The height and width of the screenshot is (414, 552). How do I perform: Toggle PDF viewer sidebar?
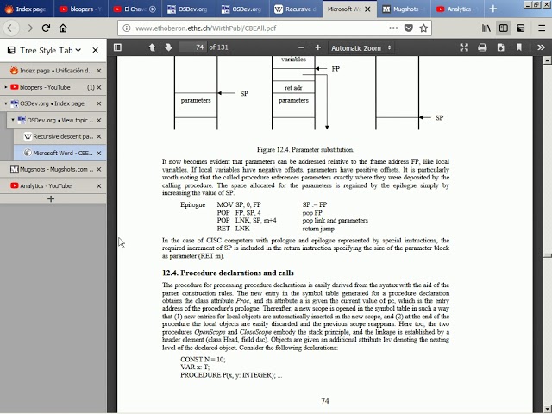coord(117,47)
